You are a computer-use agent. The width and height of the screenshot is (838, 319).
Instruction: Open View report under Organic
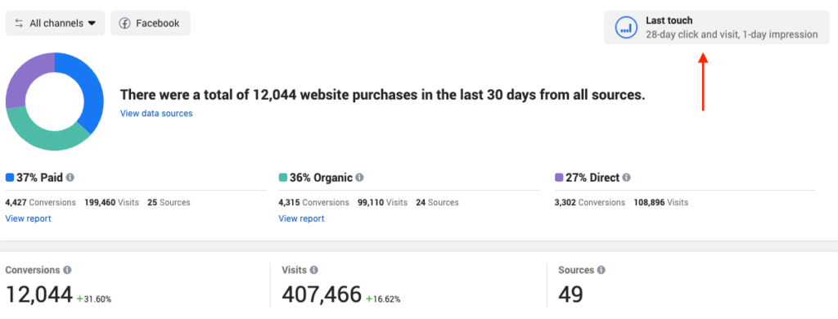click(301, 218)
